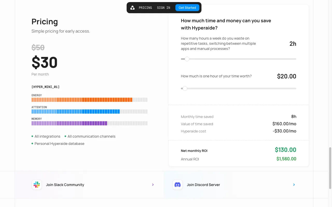Click the -$30.00/mo Hyperaide cost value
The width and height of the screenshot is (332, 207).
pos(285,131)
